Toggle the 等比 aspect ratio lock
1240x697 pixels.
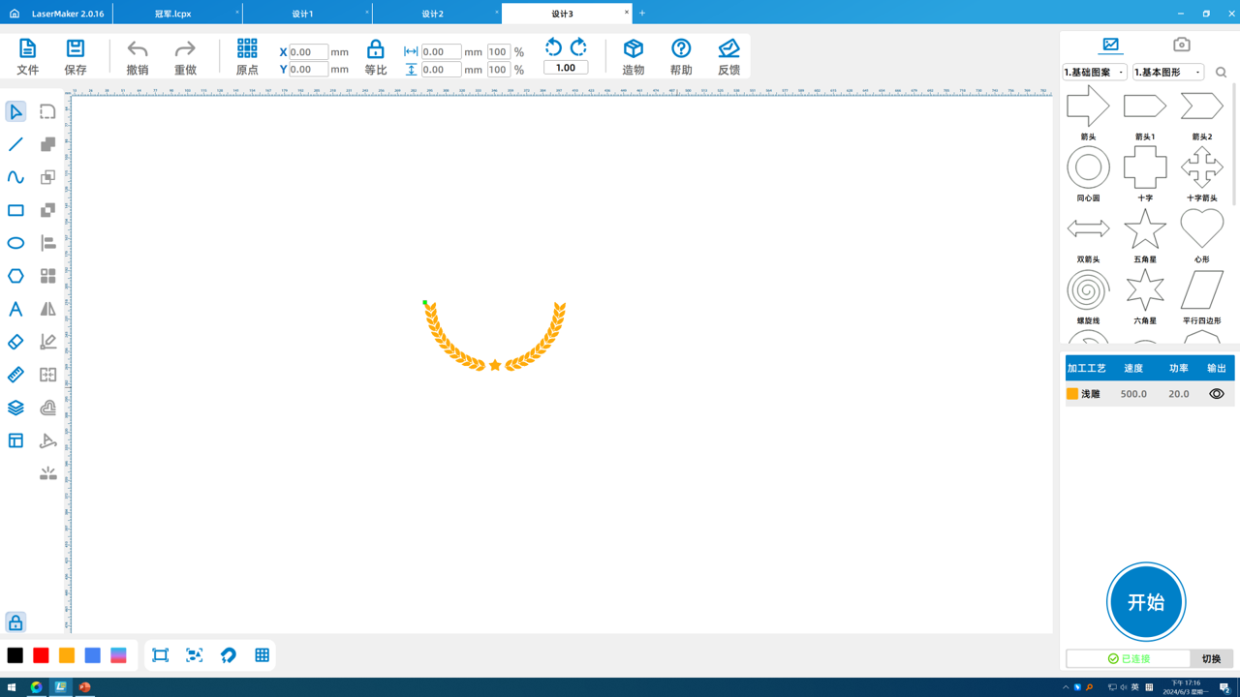[x=375, y=56]
